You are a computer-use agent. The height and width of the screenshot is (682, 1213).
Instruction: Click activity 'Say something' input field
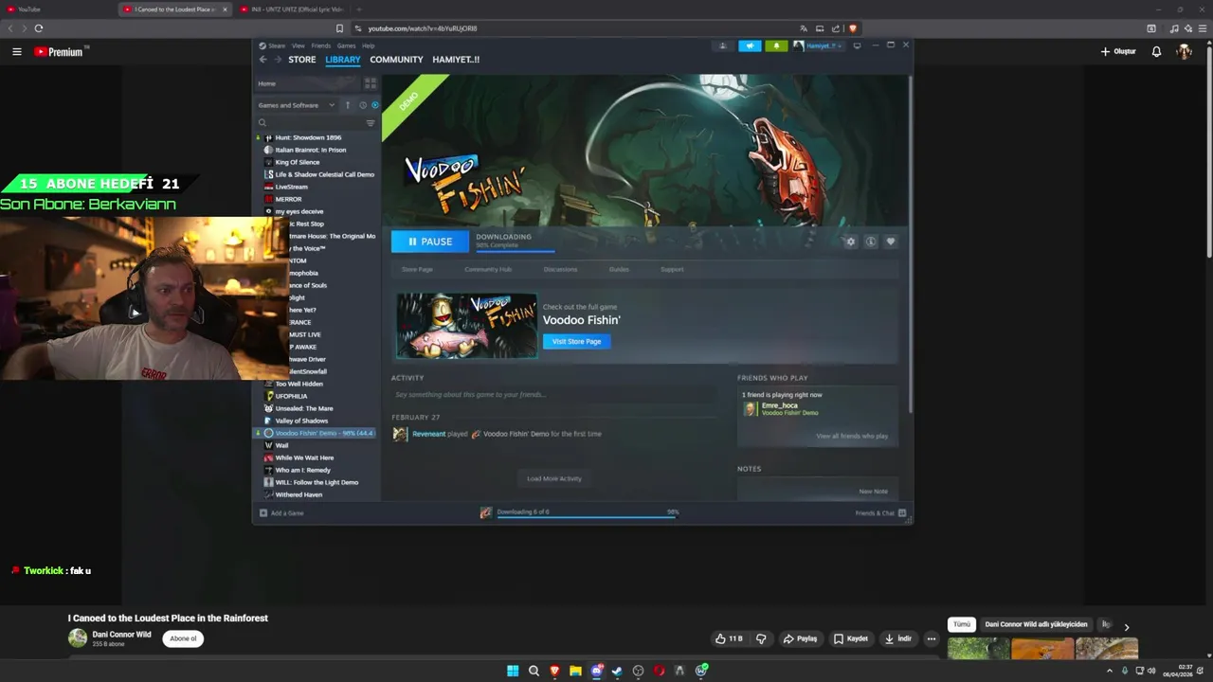coord(552,394)
